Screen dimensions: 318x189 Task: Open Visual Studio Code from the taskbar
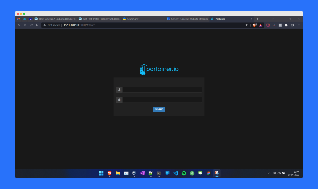[175, 173]
